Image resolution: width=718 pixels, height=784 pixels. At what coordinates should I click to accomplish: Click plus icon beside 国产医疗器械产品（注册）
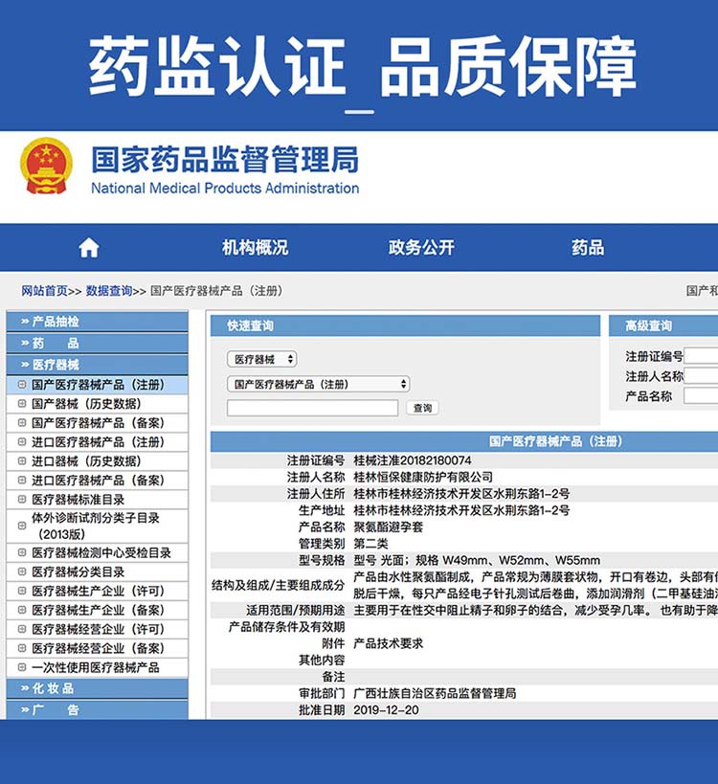[x=21, y=385]
